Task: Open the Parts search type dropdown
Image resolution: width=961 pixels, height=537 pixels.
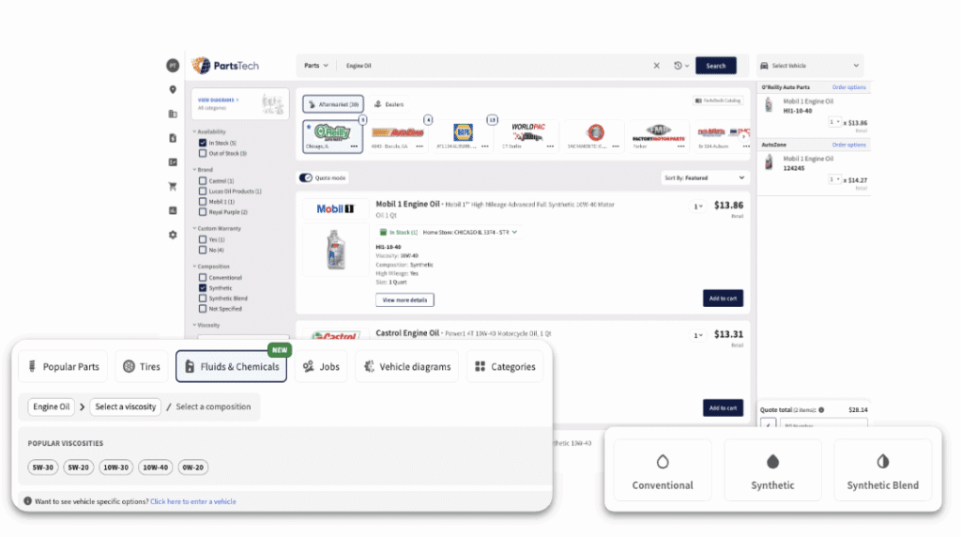Action: 316,66
